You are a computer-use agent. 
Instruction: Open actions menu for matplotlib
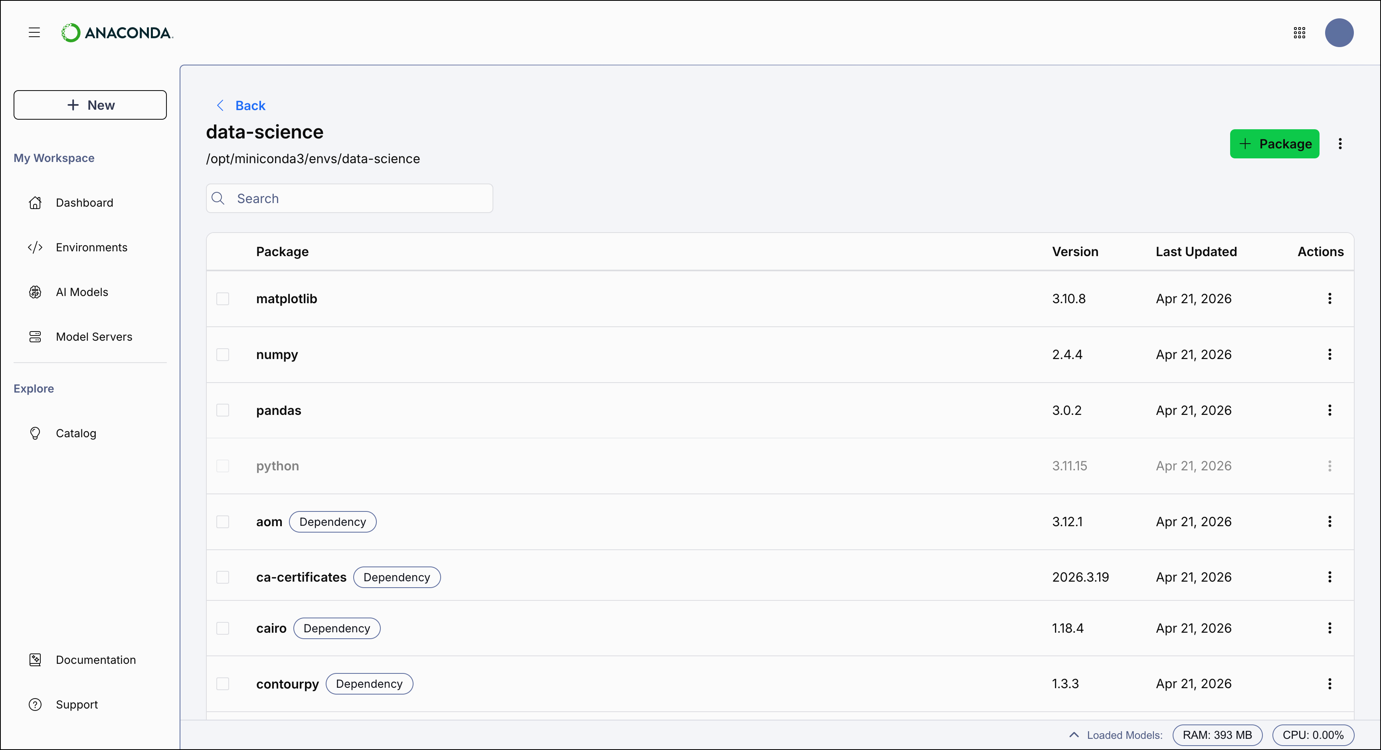pos(1330,298)
